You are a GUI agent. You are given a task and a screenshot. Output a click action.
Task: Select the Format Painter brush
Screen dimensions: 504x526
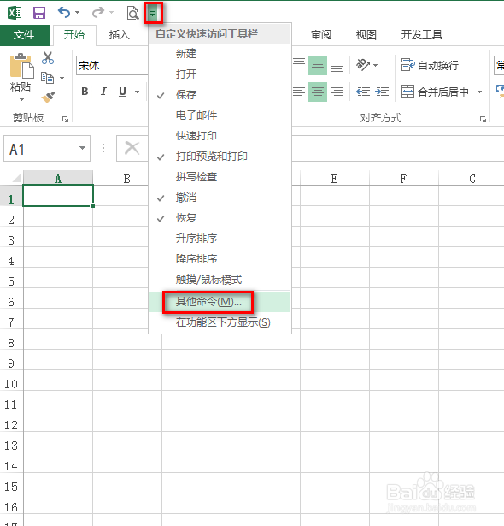point(48,98)
